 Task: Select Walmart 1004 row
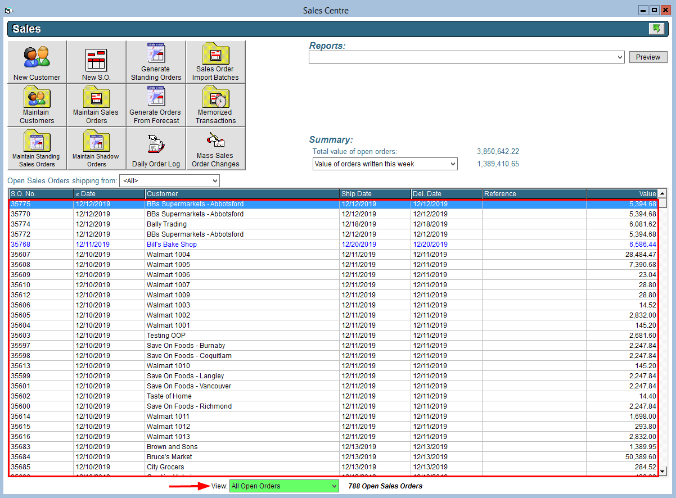click(x=334, y=255)
